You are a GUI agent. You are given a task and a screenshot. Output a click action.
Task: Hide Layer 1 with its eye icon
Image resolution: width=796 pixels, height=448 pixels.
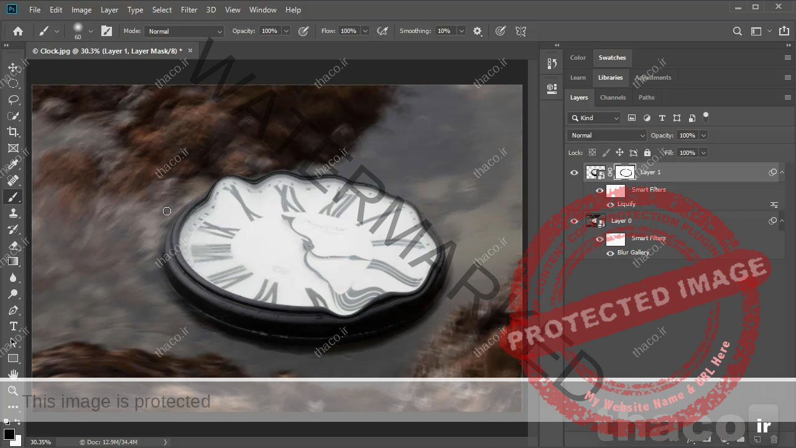(574, 172)
